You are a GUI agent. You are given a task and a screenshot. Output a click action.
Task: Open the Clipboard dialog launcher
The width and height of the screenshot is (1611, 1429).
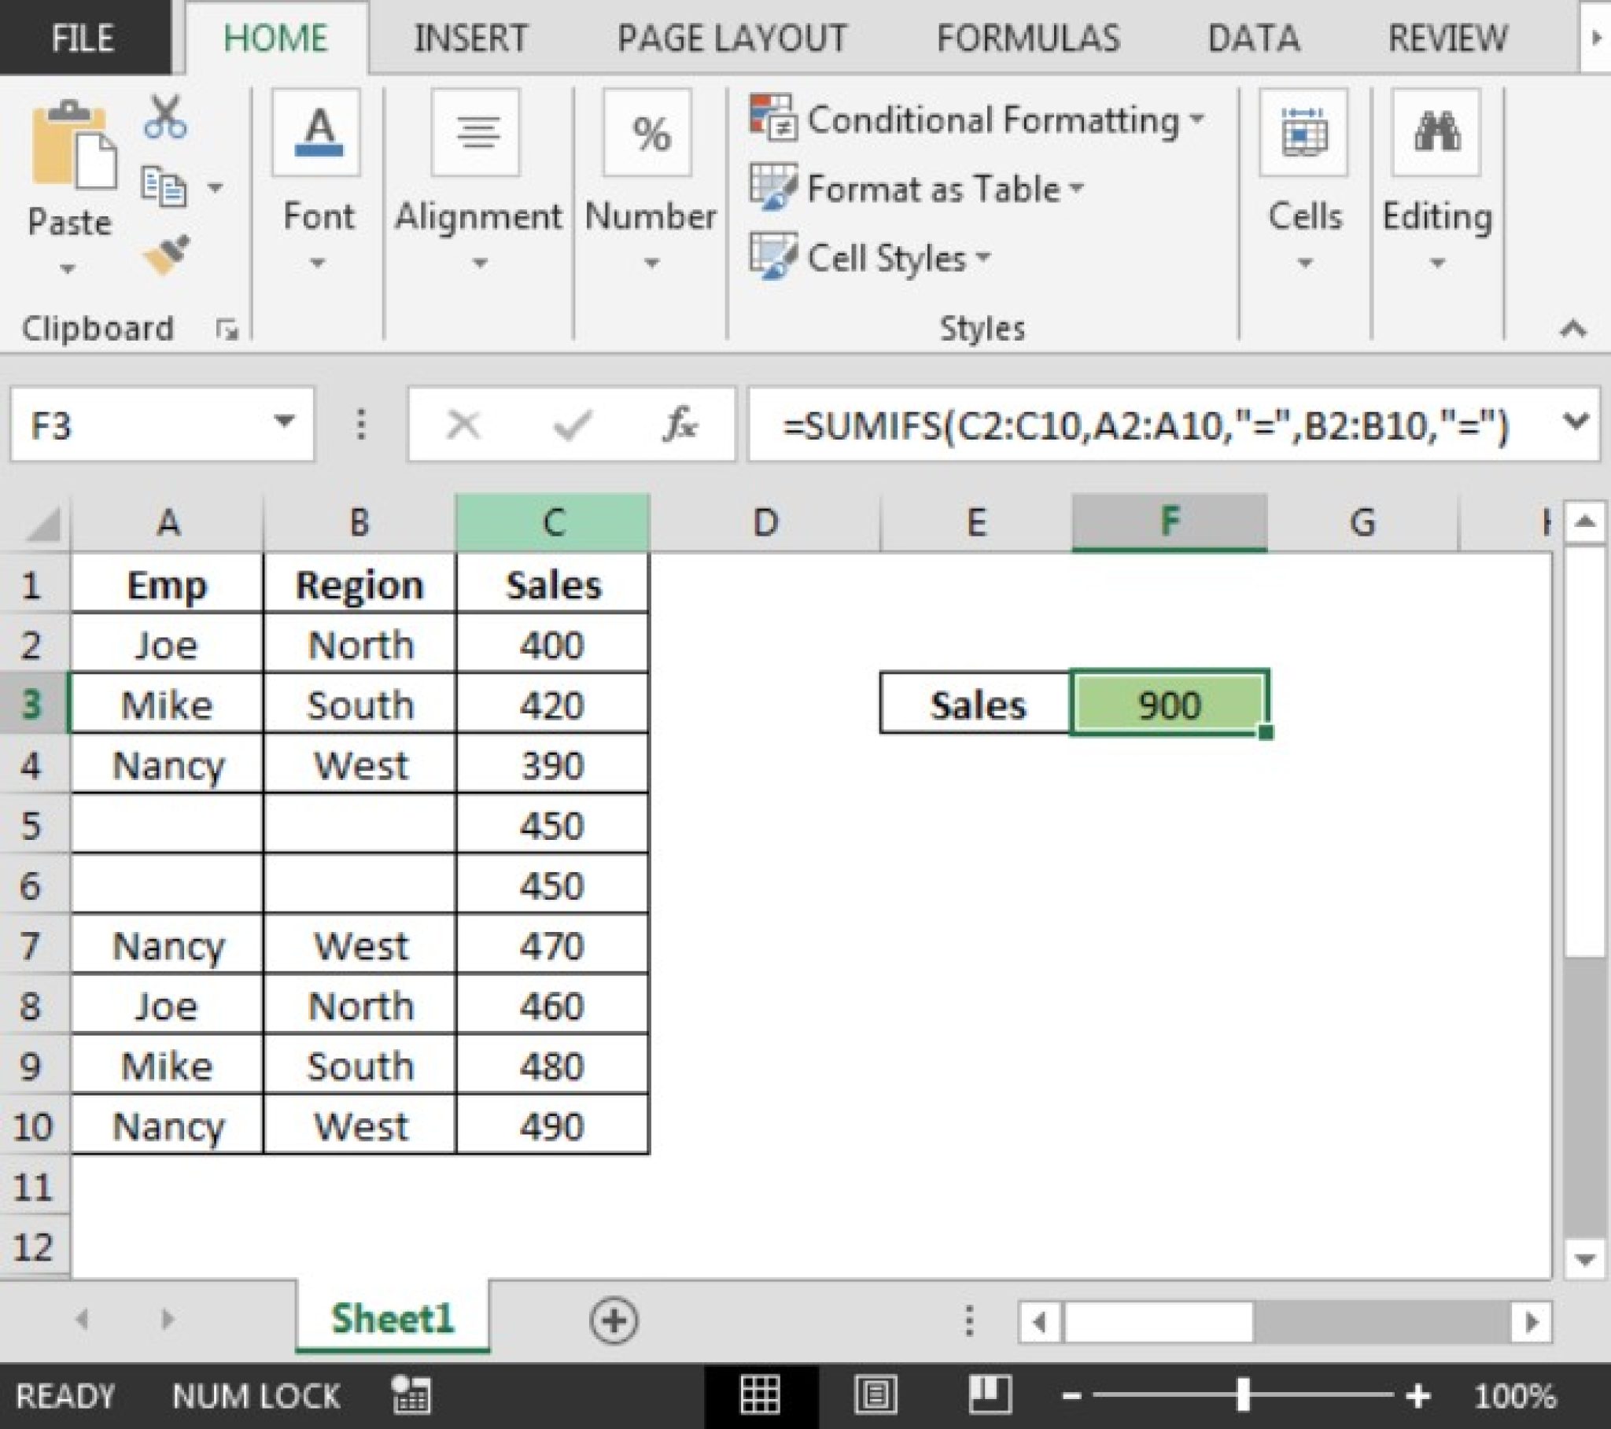pos(229,331)
